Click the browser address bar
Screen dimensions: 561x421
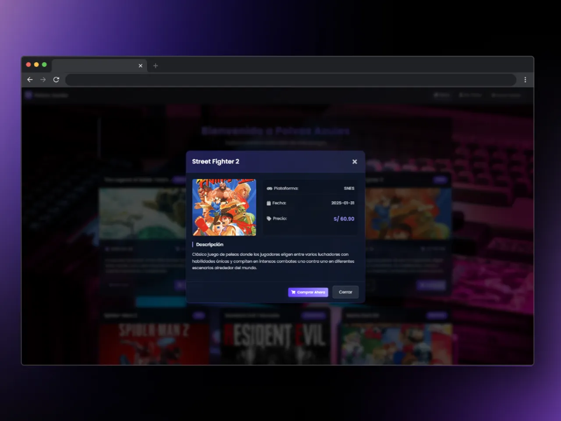[290, 80]
